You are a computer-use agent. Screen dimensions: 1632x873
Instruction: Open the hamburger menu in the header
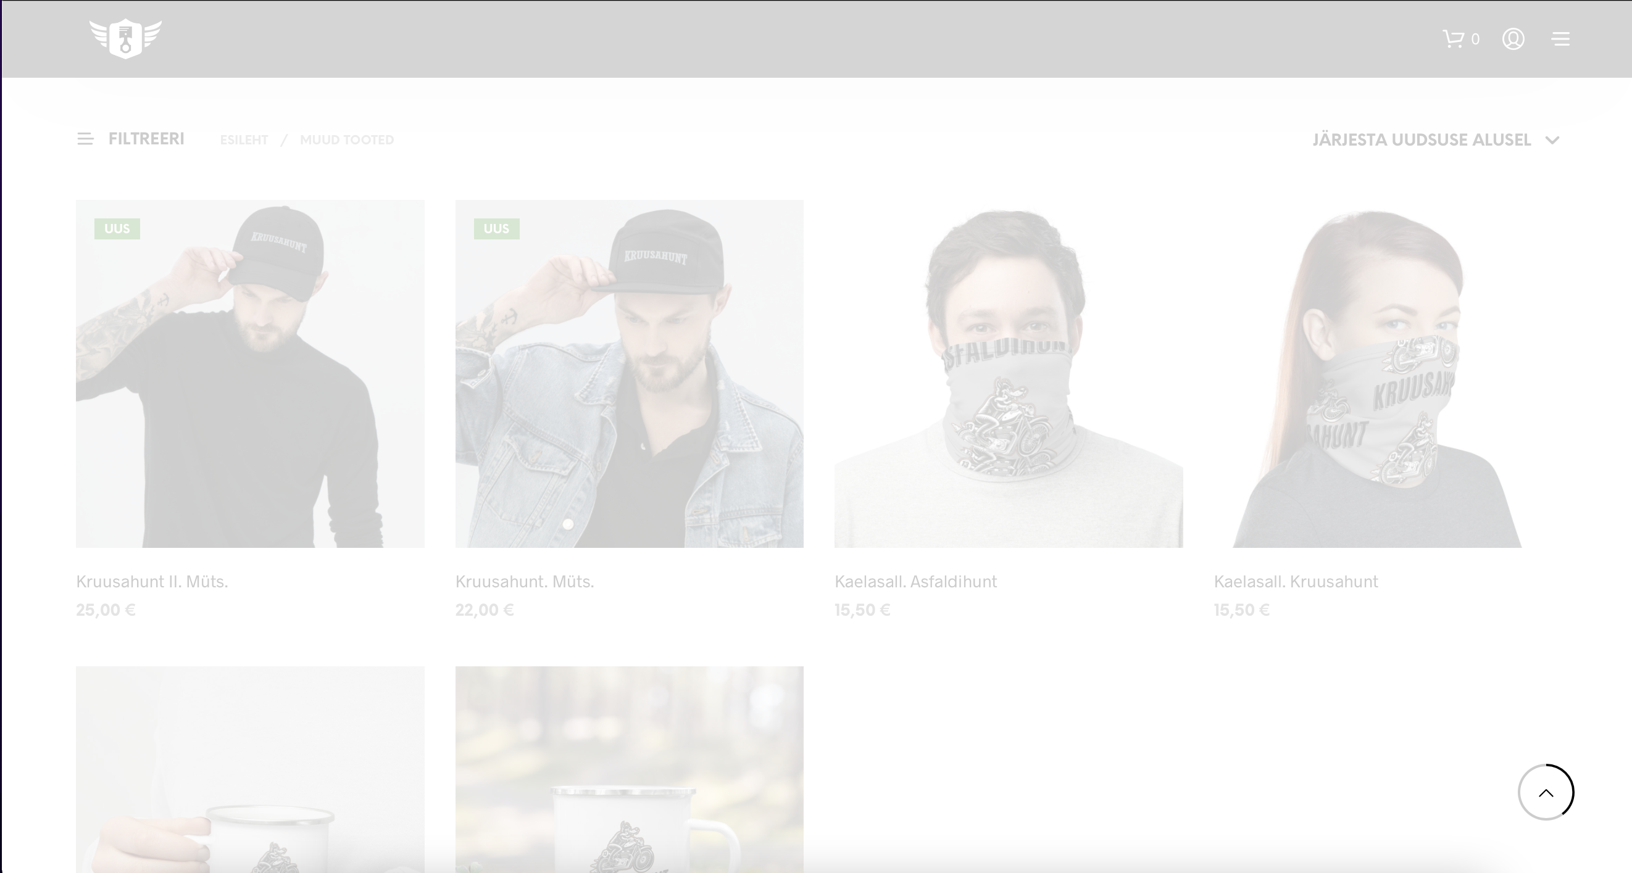pos(1560,39)
